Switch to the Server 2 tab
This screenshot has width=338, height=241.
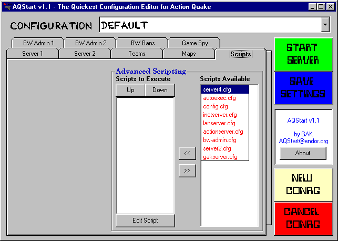pos(85,54)
